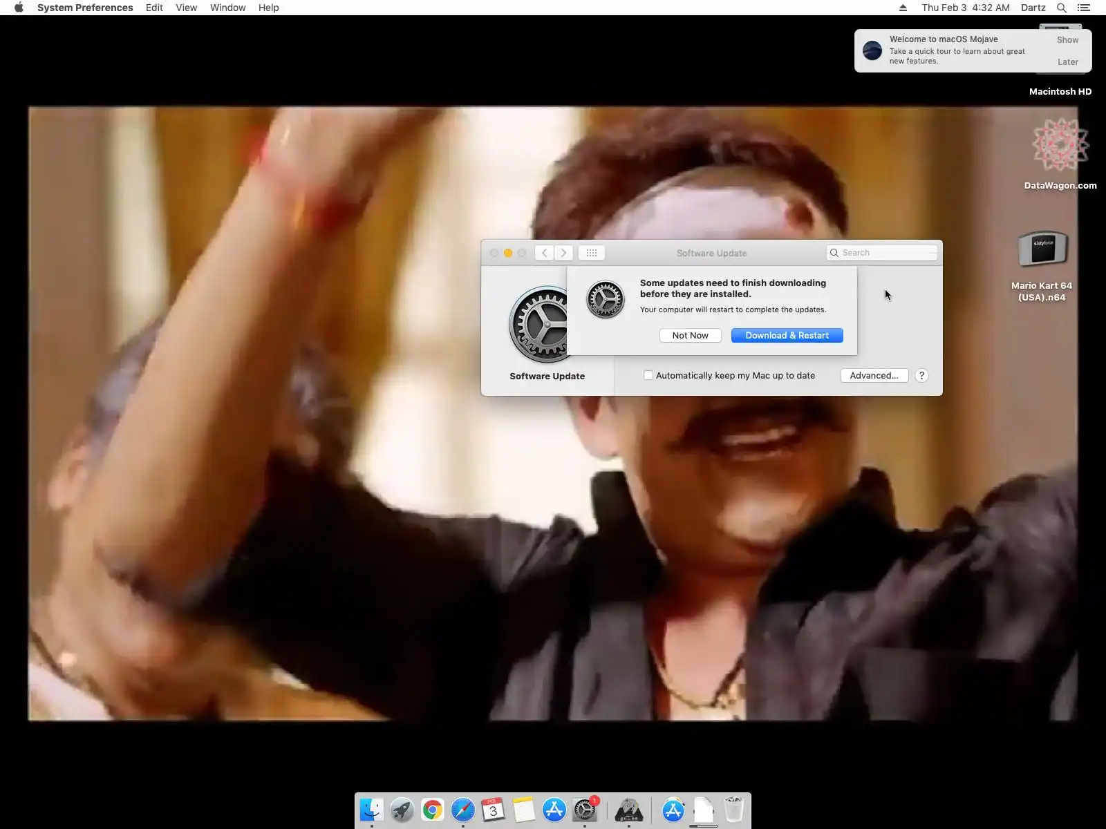Image resolution: width=1106 pixels, height=829 pixels.
Task: Open the Advanced... options
Action: [x=874, y=375]
